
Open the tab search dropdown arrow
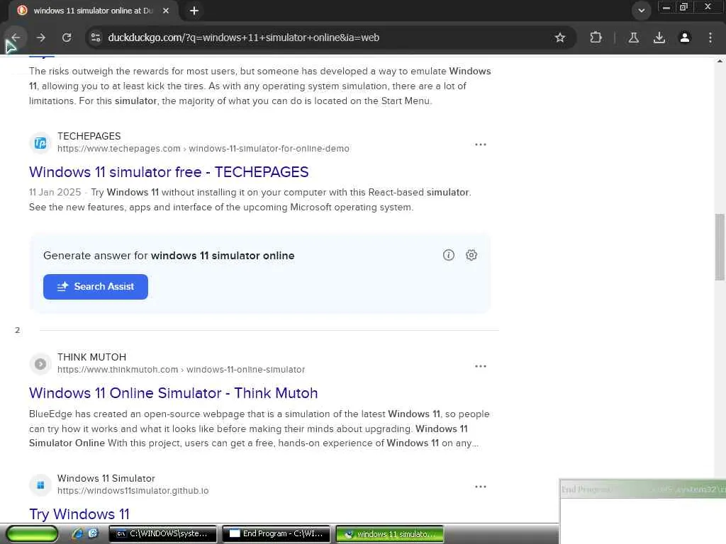point(641,11)
